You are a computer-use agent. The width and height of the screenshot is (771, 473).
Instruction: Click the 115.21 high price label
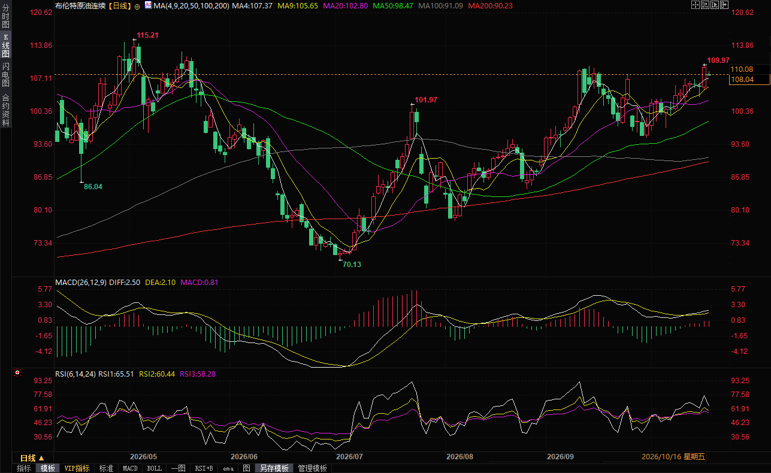(147, 36)
